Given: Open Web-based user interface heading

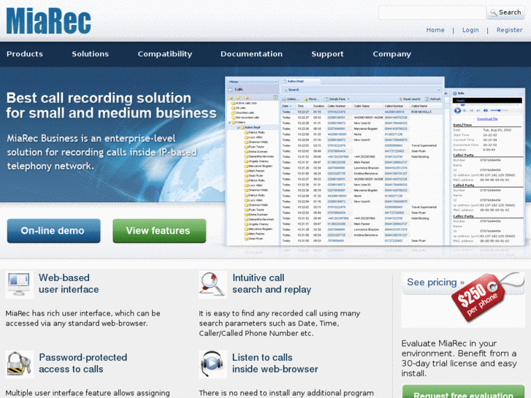Looking at the screenshot, I should click(69, 283).
